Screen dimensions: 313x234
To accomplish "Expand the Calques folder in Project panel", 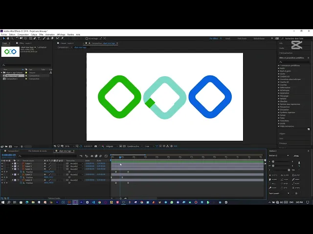I will coord(2,73).
